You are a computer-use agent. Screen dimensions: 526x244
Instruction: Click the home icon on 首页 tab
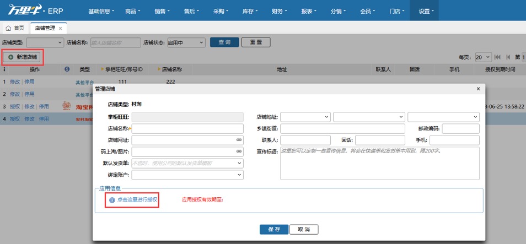tap(8, 29)
